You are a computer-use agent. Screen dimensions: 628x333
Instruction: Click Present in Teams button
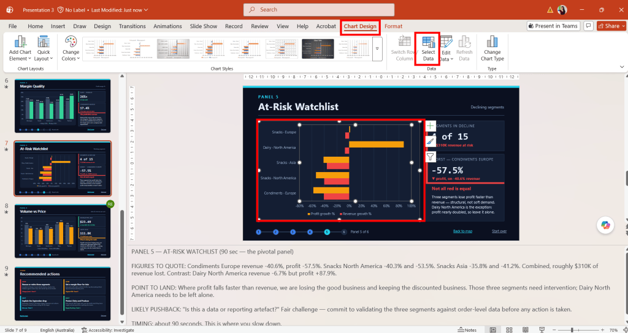click(553, 26)
